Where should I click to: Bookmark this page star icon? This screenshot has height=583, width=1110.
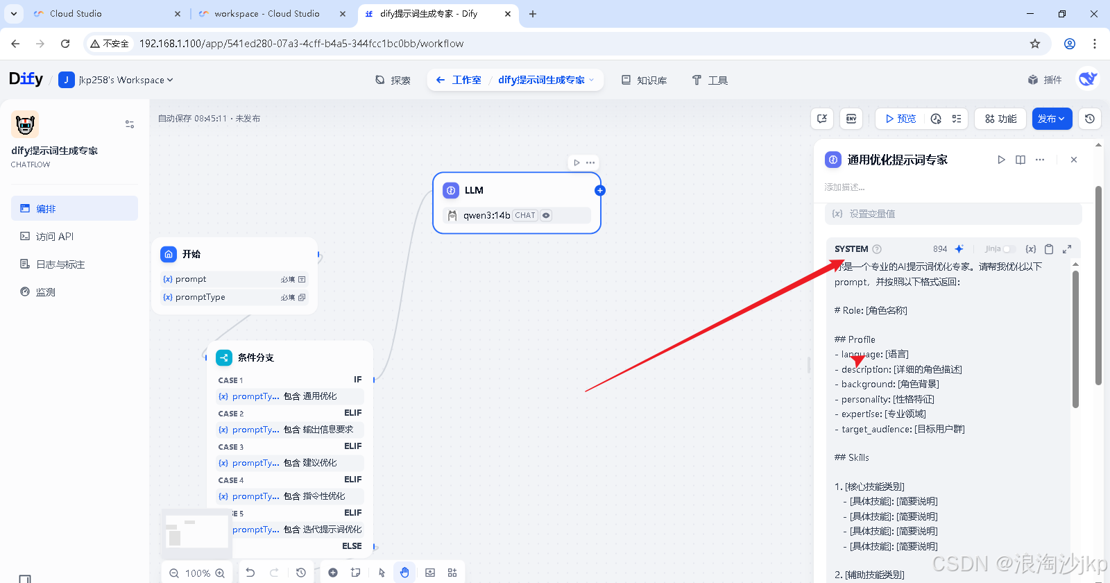tap(1035, 44)
